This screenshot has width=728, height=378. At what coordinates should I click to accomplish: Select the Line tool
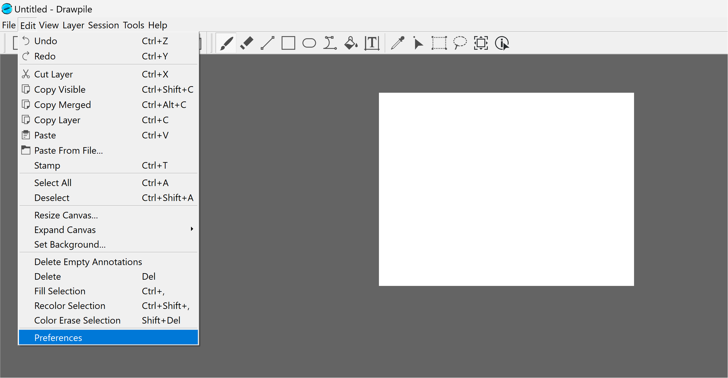[x=268, y=43]
